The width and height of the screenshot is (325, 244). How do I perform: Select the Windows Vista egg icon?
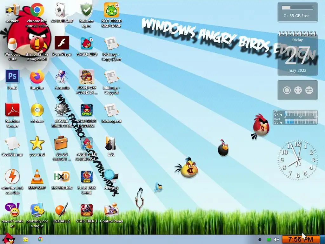pyautogui.click(x=12, y=44)
